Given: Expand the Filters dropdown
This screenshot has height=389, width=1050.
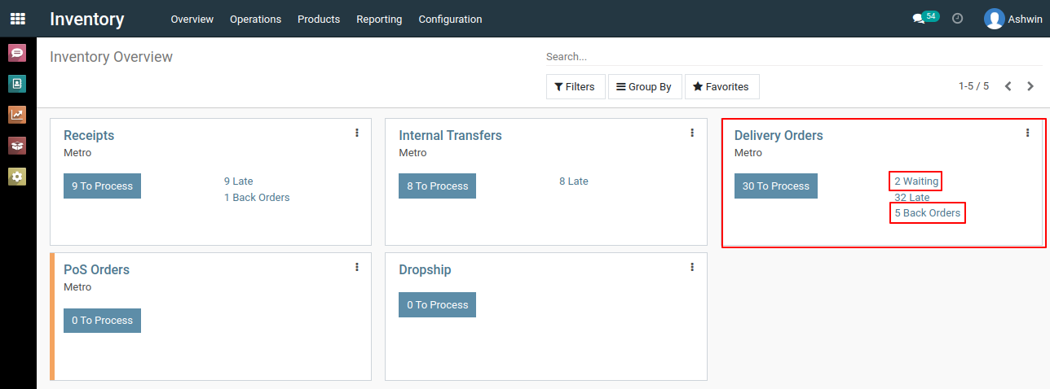Looking at the screenshot, I should coord(576,86).
